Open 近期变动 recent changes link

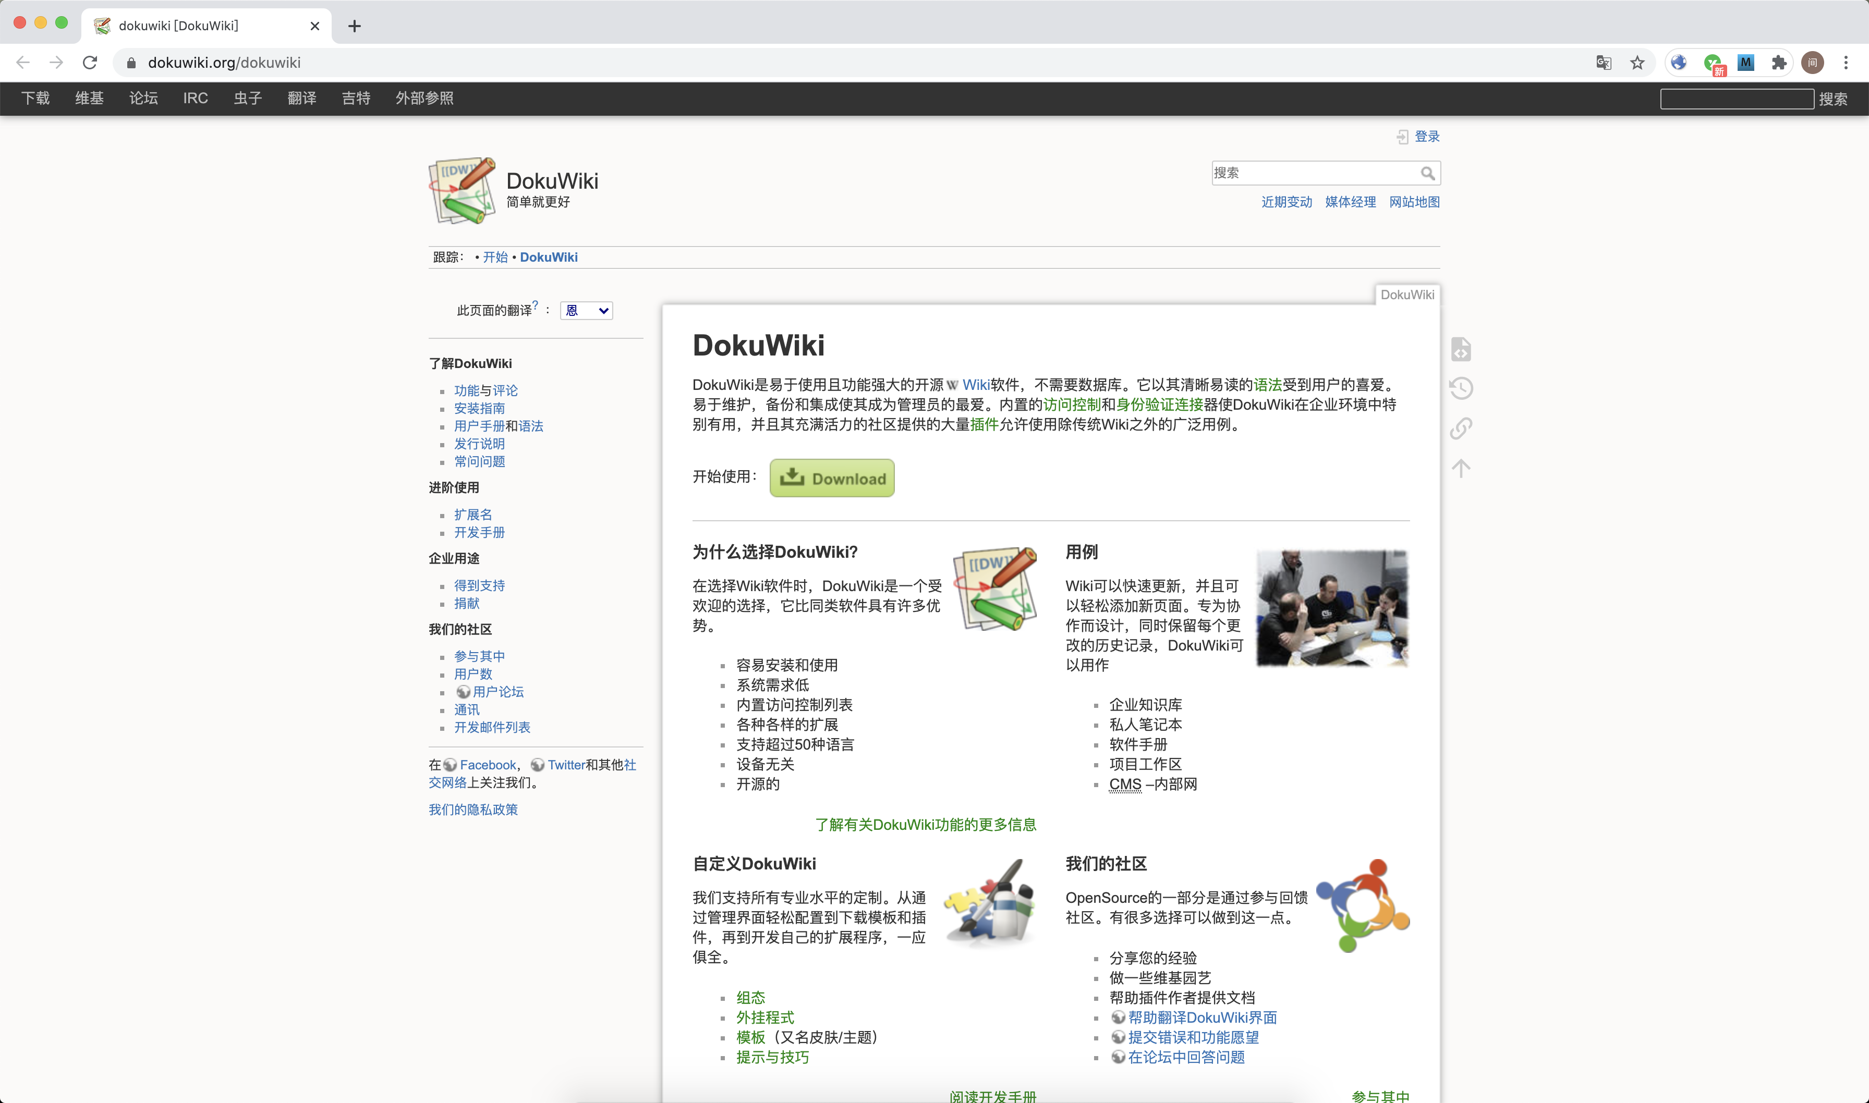pos(1287,202)
